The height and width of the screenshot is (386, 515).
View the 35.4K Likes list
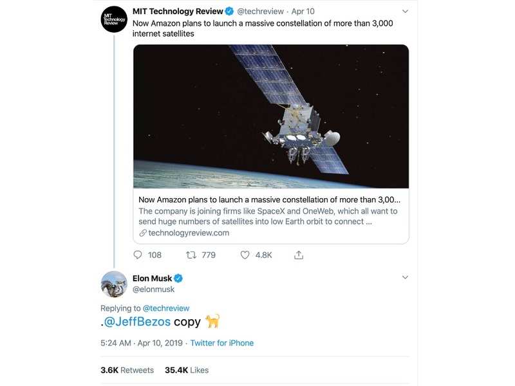pyautogui.click(x=187, y=370)
